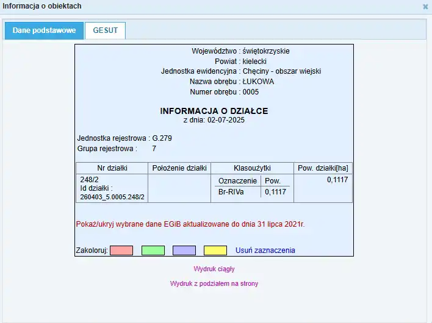
Task: Pick the yellow highlight color swatch
Action: coord(215,250)
